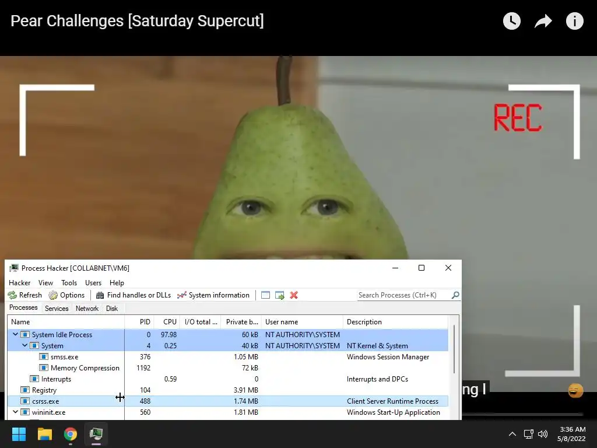The height and width of the screenshot is (448, 597).
Task: Click the 3.91 MB private bytes cell
Action: [x=246, y=390]
